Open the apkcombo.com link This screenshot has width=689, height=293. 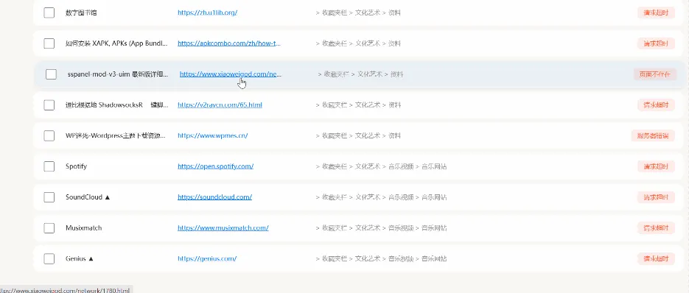229,43
